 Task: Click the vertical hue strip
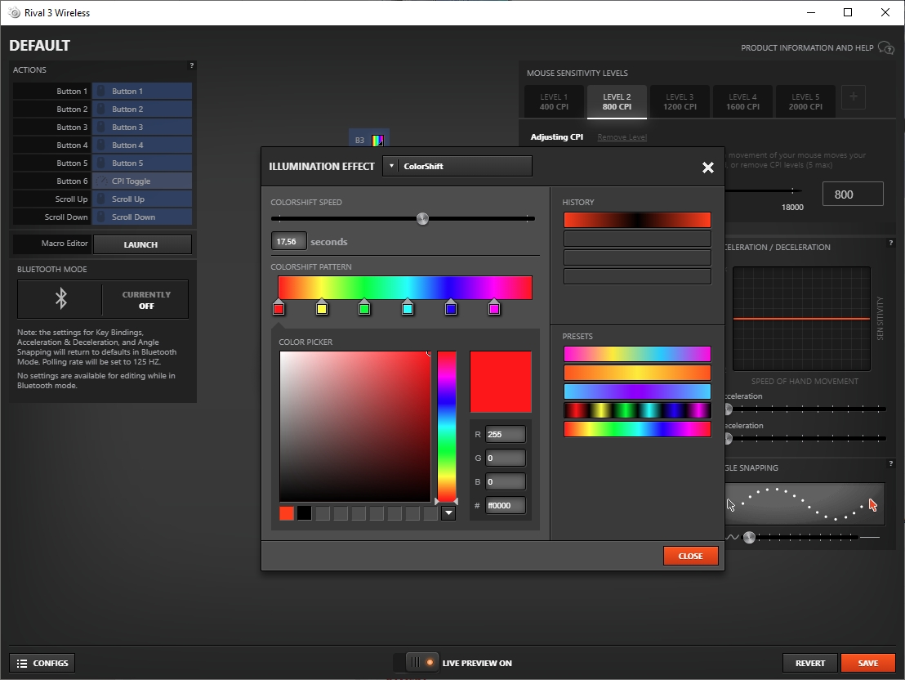[447, 427]
